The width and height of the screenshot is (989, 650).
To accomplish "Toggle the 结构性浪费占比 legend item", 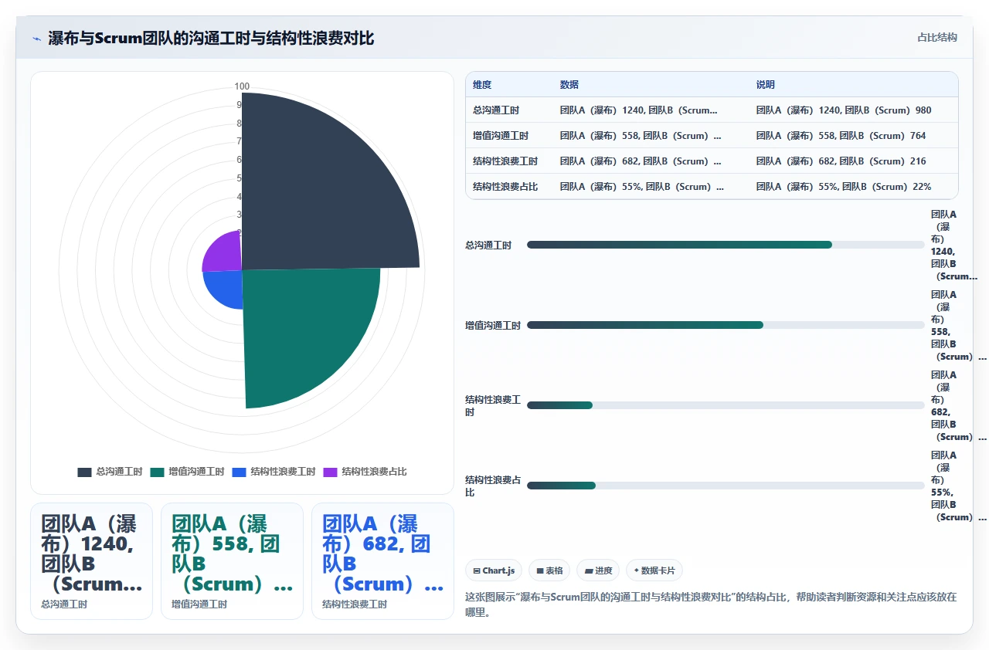I will point(365,472).
